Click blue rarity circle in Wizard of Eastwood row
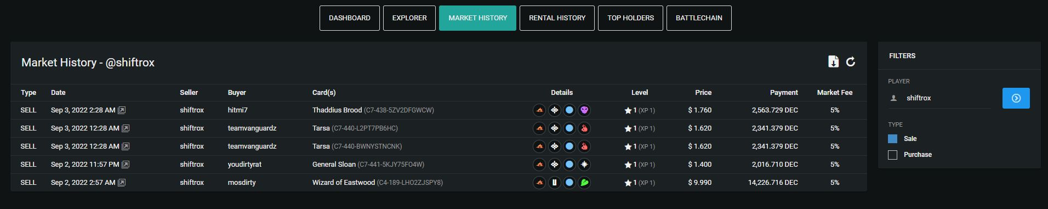Viewport: 1048px width, 209px height. point(569,183)
